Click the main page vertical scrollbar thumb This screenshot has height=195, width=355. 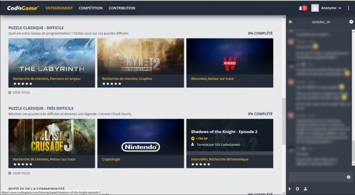(284, 121)
